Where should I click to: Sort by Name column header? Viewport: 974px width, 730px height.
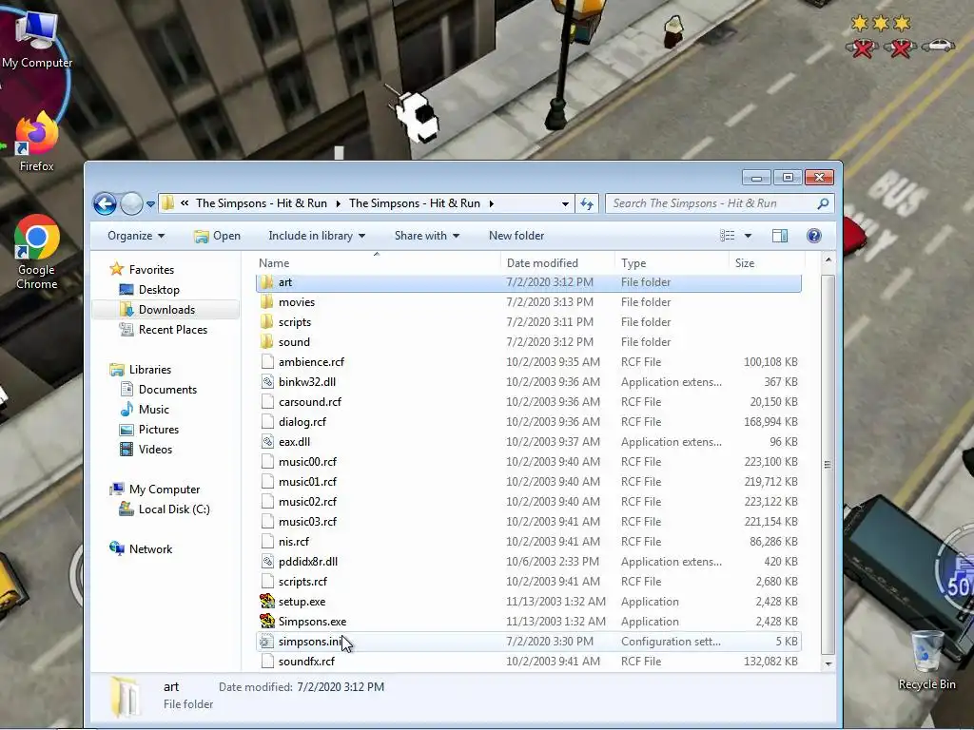274,263
